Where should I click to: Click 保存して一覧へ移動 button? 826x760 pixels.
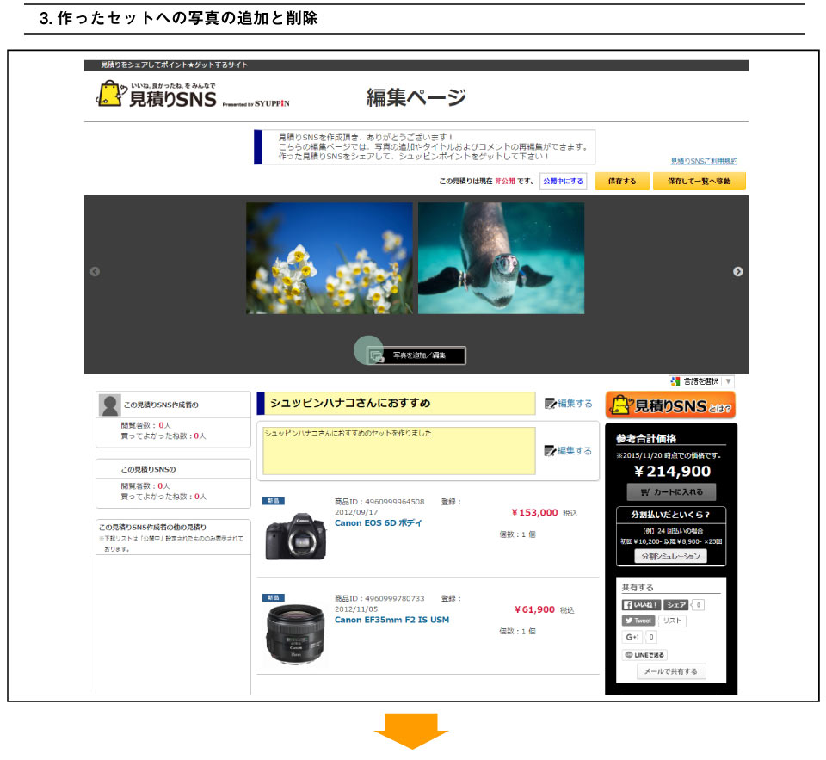[x=699, y=181]
